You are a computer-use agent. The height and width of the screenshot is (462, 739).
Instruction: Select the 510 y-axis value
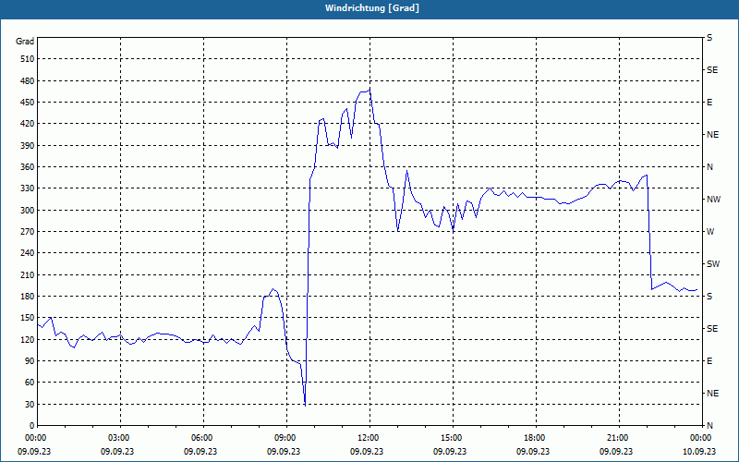point(28,59)
